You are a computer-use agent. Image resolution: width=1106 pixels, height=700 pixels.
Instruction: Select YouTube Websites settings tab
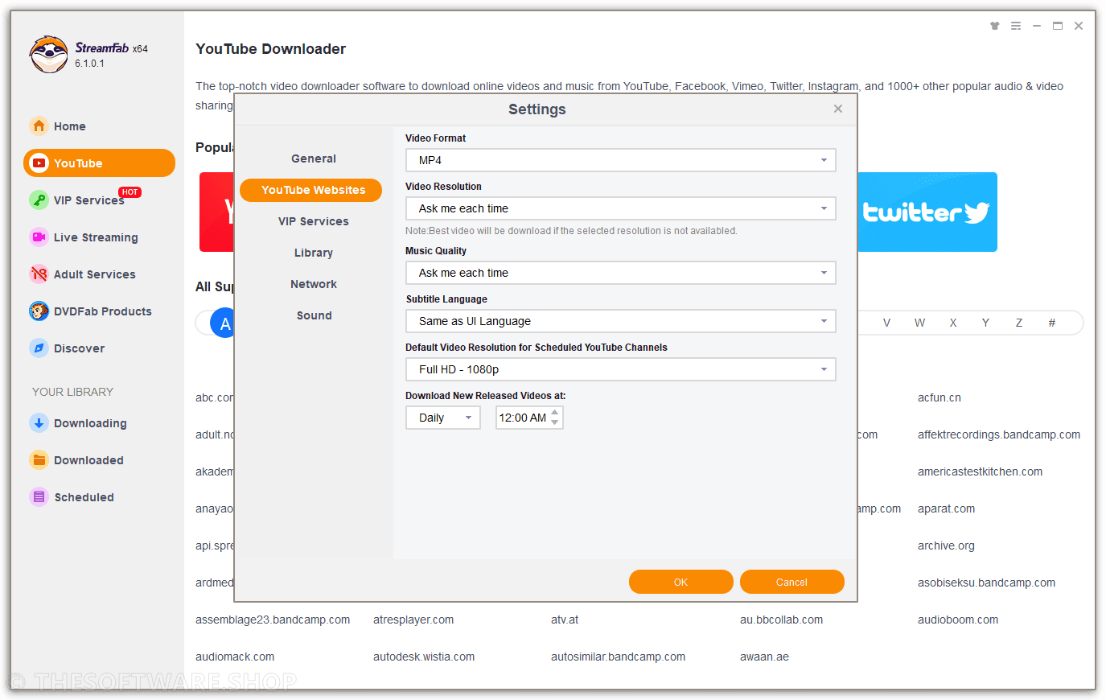tap(310, 190)
